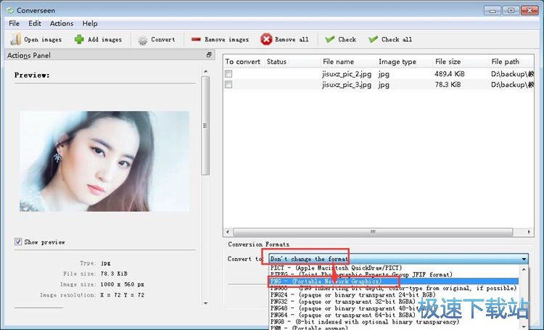Click the Check all toolbar icon
The height and width of the screenshot is (330, 544).
pyautogui.click(x=373, y=39)
